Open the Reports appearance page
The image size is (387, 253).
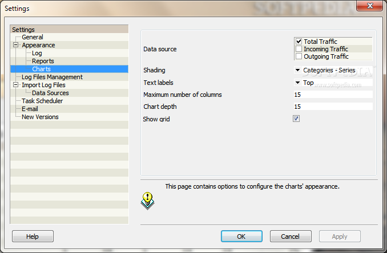click(43, 61)
